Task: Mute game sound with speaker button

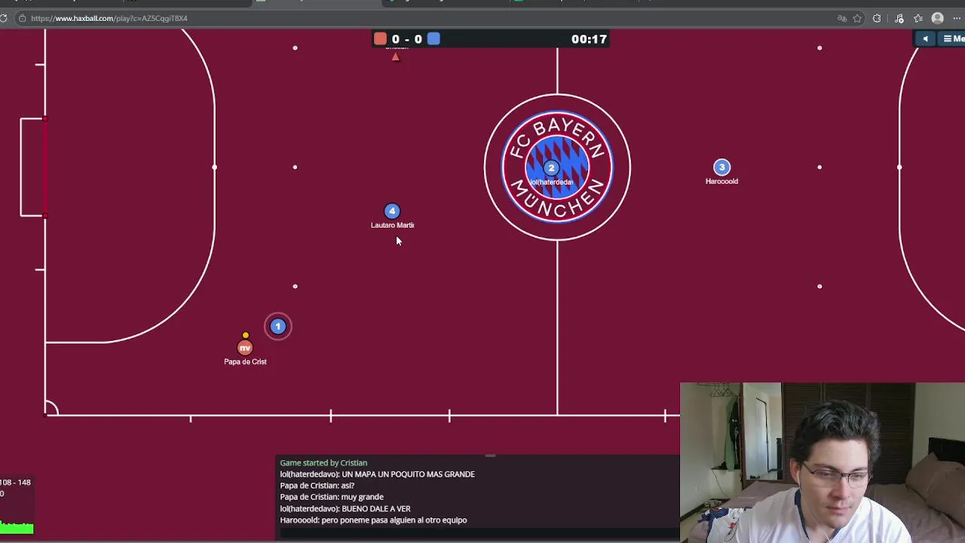Action: pyautogui.click(x=925, y=39)
